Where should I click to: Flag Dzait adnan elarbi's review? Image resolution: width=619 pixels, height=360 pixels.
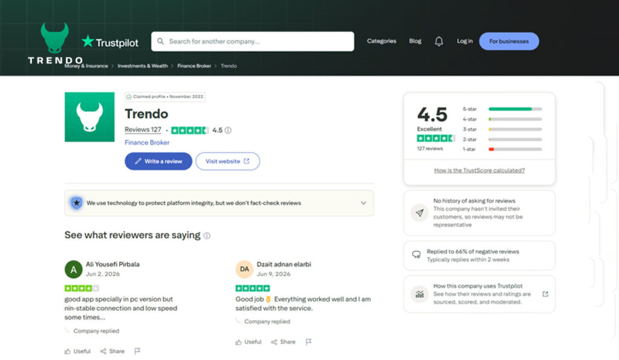click(x=308, y=342)
